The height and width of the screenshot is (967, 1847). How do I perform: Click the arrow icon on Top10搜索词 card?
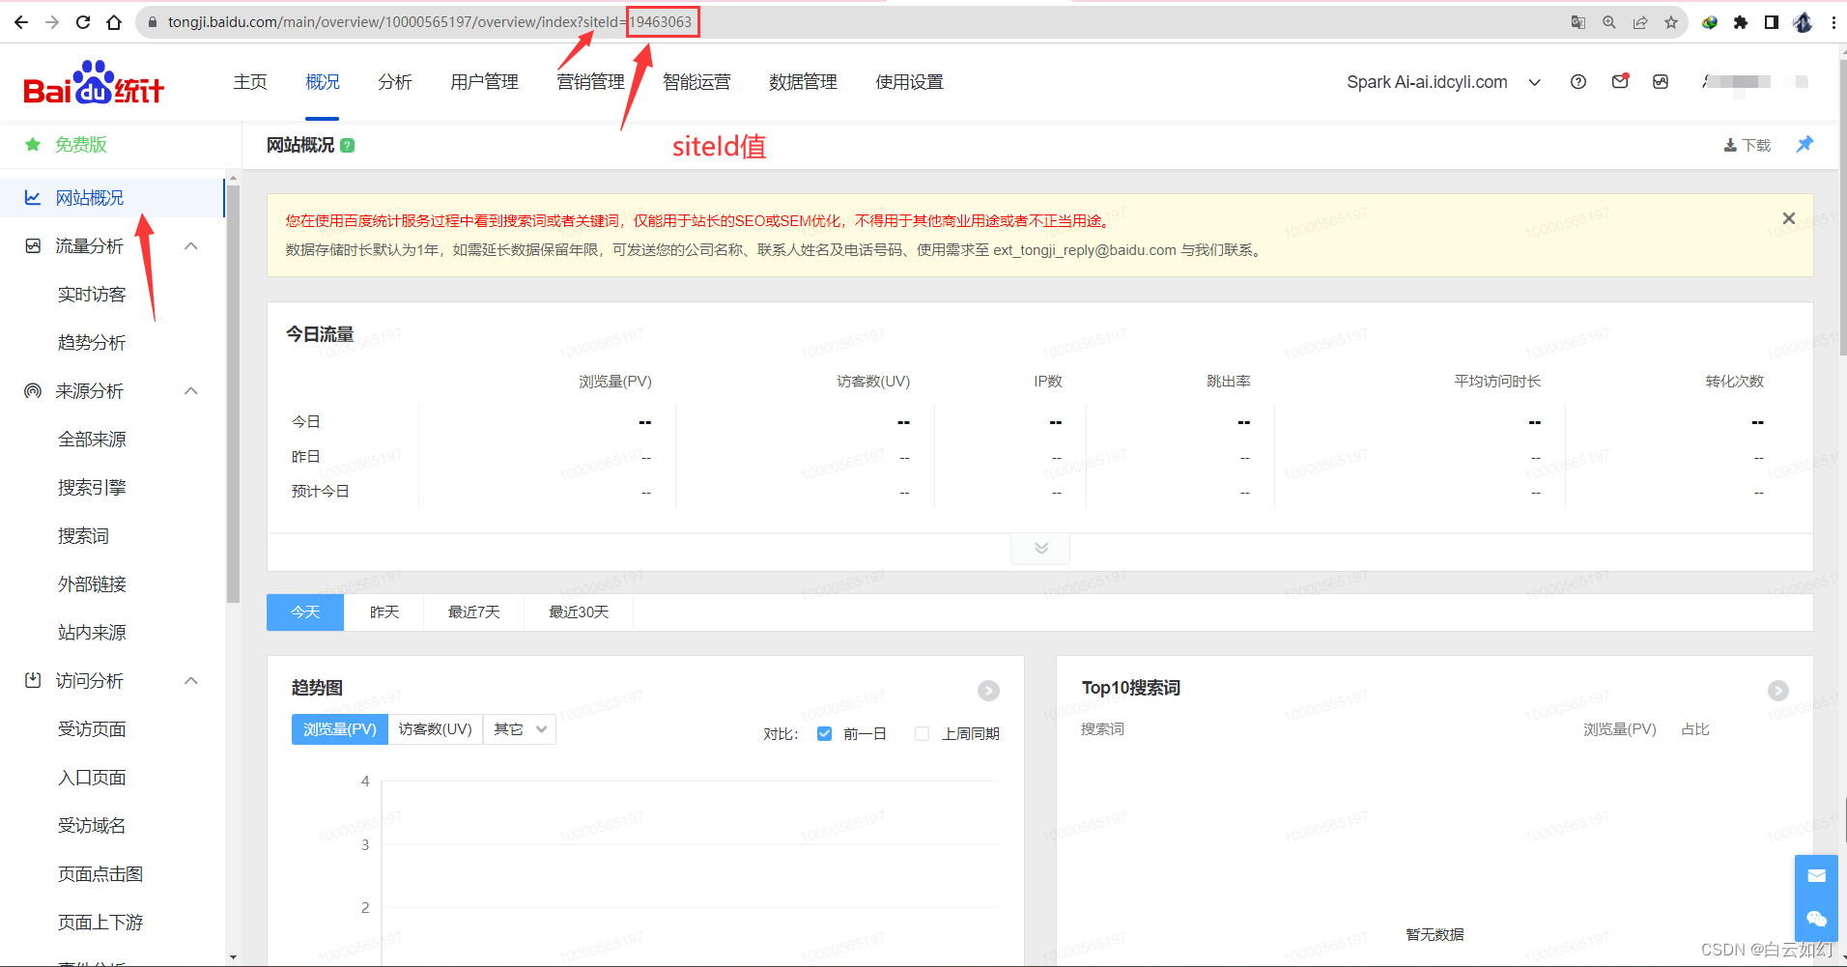(1778, 691)
